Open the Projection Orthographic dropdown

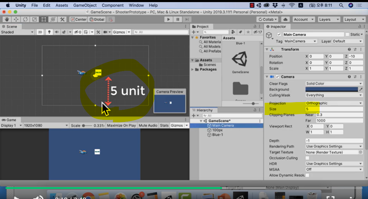[x=334, y=103]
